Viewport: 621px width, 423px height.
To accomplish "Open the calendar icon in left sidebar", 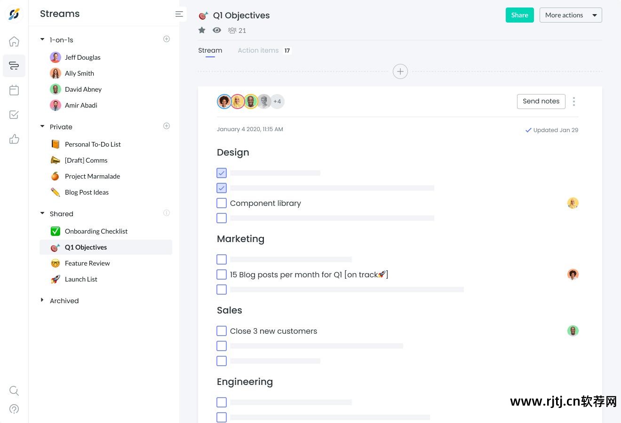I will tap(14, 90).
